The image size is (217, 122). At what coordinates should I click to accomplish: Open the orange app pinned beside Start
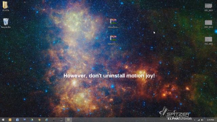click(x=10, y=120)
